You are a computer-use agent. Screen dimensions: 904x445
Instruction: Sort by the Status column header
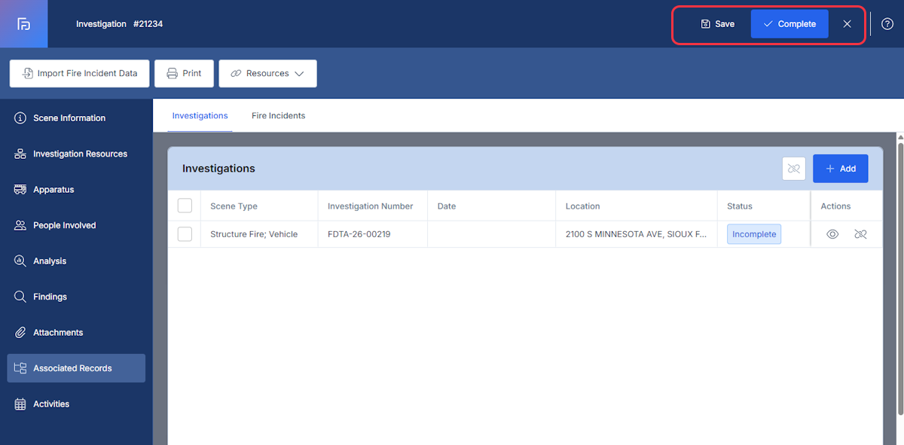click(740, 206)
